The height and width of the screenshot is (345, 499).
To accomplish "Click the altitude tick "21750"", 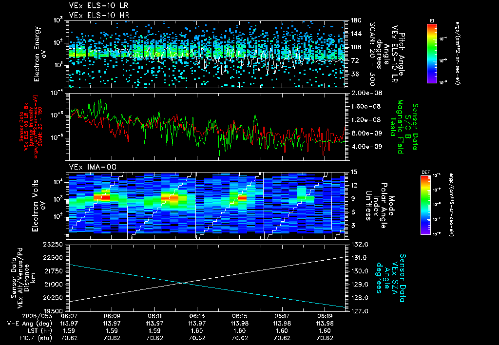I will [x=54, y=271].
